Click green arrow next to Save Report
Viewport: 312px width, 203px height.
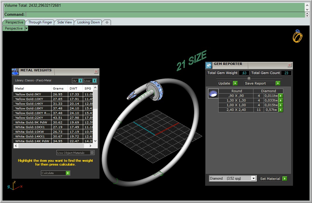278,83
